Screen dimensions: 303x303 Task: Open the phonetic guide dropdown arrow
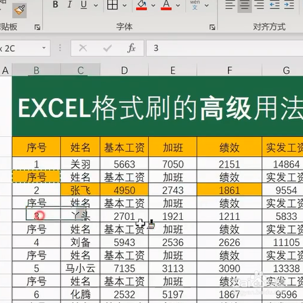pos(207,5)
